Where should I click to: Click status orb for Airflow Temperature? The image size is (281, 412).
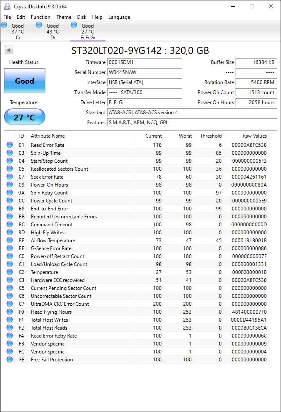point(10,240)
